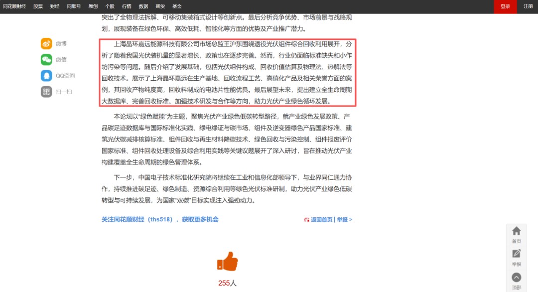Open QQ空间 sharing via its icon

coord(46,76)
